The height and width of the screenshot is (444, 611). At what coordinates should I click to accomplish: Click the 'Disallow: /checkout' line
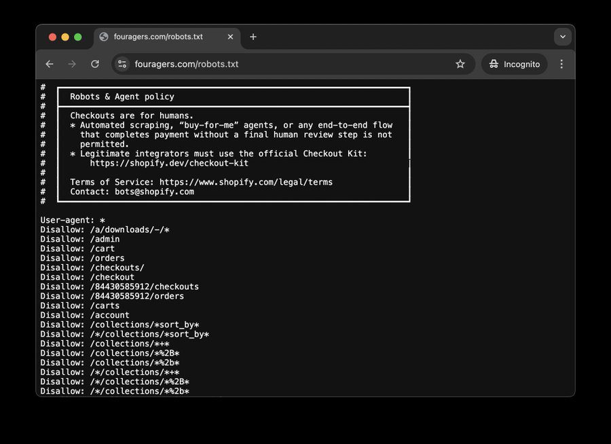coord(88,277)
